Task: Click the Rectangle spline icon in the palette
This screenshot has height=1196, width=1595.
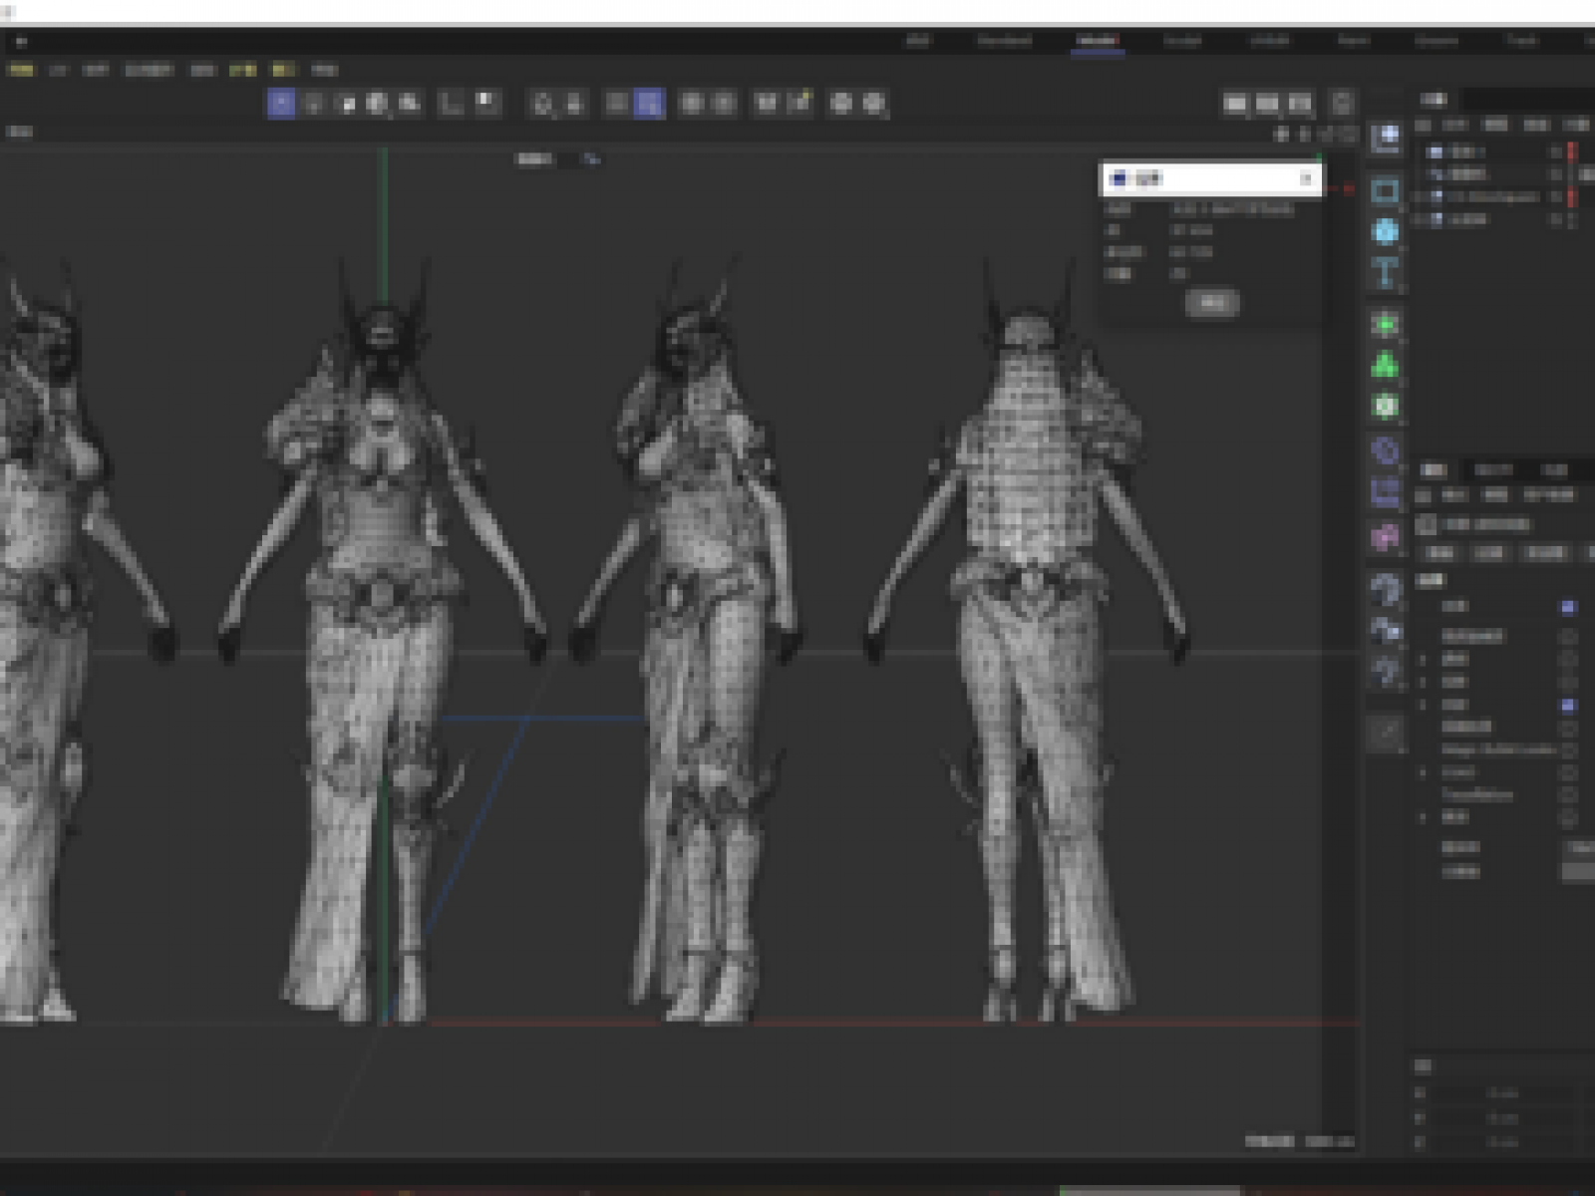Action: tap(1385, 190)
